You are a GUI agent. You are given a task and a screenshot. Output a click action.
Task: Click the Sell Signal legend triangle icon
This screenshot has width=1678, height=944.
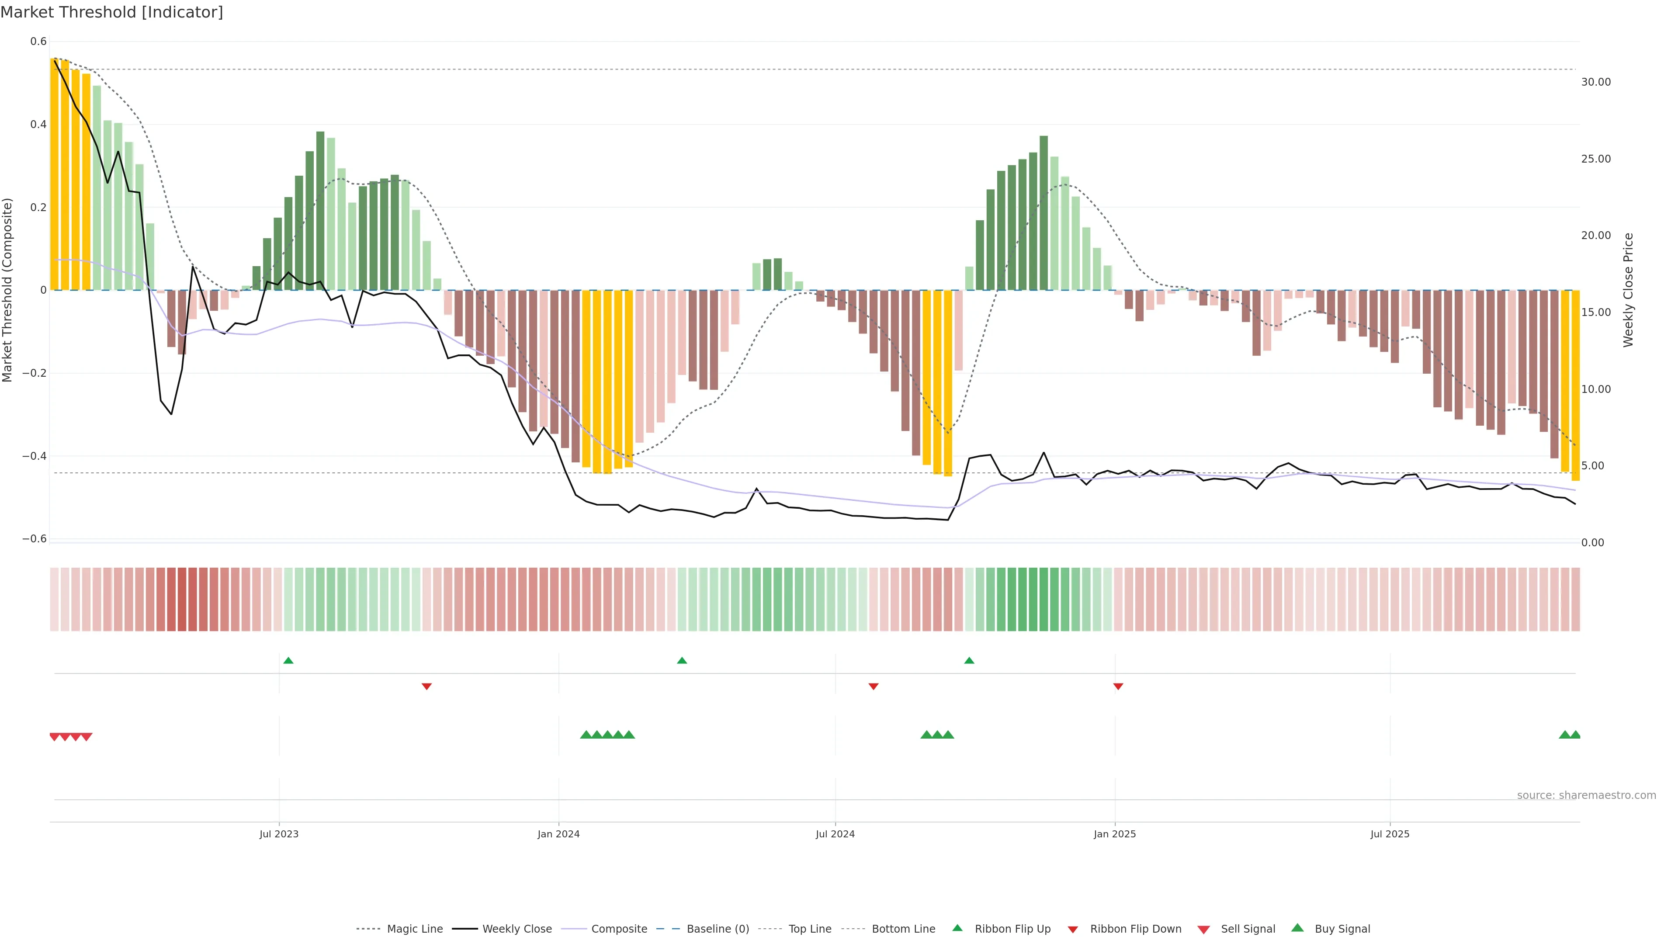pos(1203,929)
